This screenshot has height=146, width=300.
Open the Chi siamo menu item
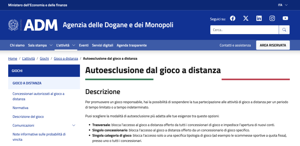coord(17,45)
